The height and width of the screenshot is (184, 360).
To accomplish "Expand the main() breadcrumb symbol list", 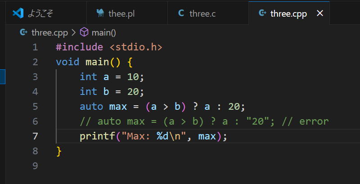I will 104,32.
